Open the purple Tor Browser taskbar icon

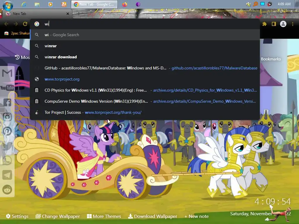pyautogui.click(x=138, y=4)
